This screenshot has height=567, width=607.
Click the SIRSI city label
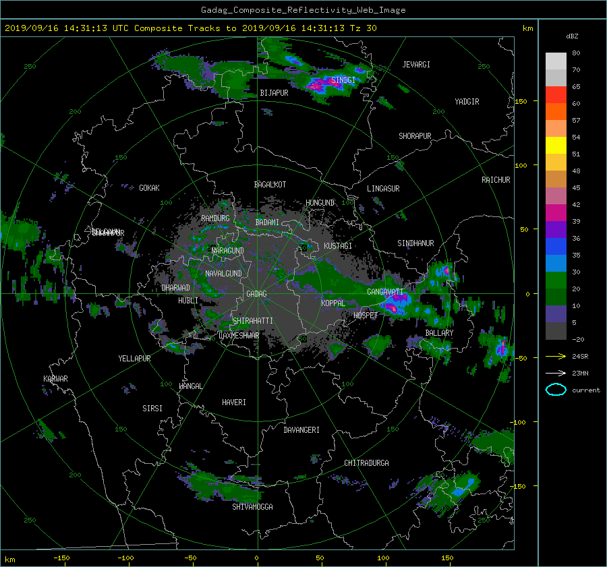coord(152,409)
